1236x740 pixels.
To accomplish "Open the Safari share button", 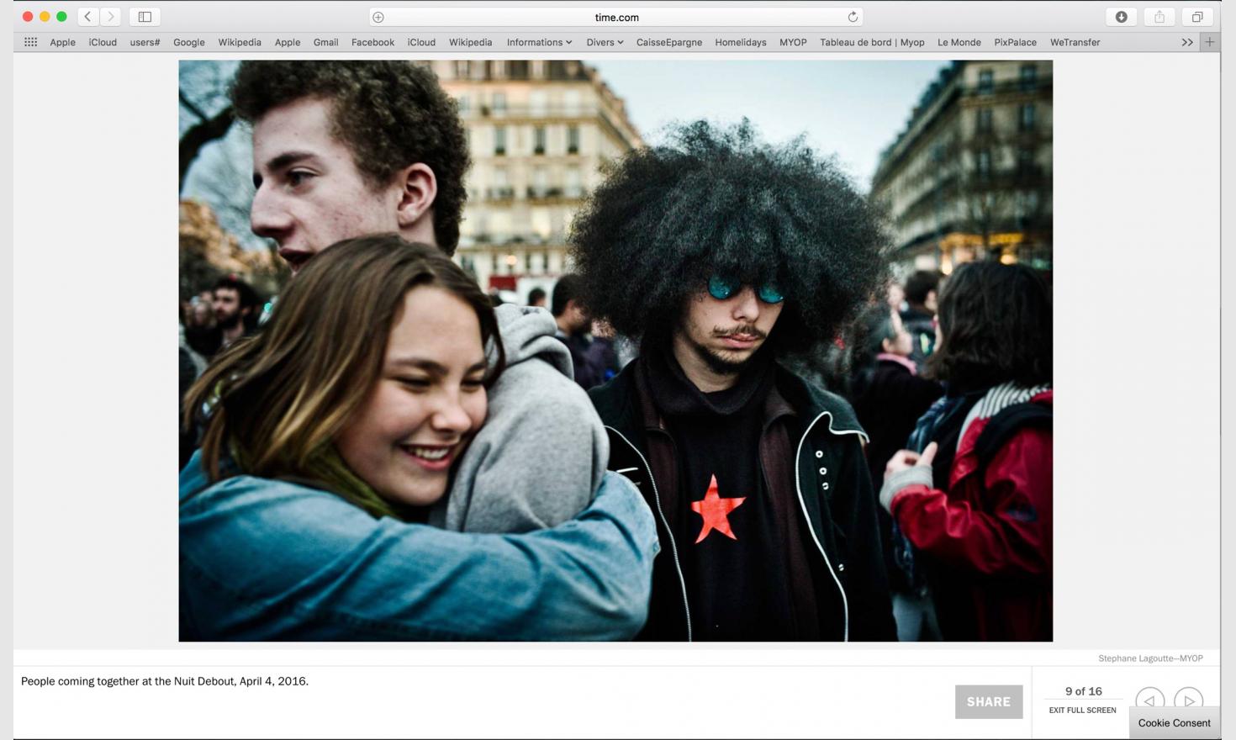I will (1159, 17).
